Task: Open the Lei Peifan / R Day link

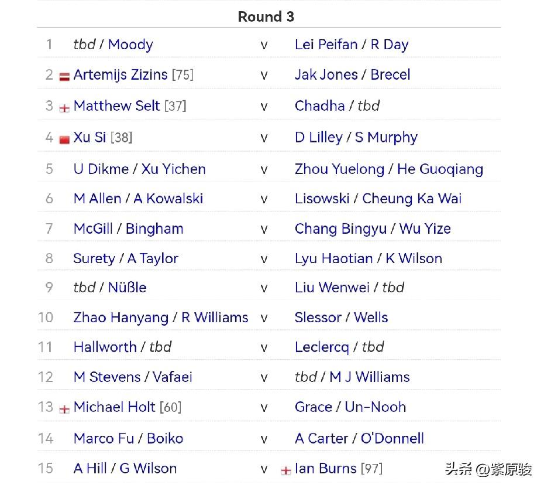Action: [352, 45]
